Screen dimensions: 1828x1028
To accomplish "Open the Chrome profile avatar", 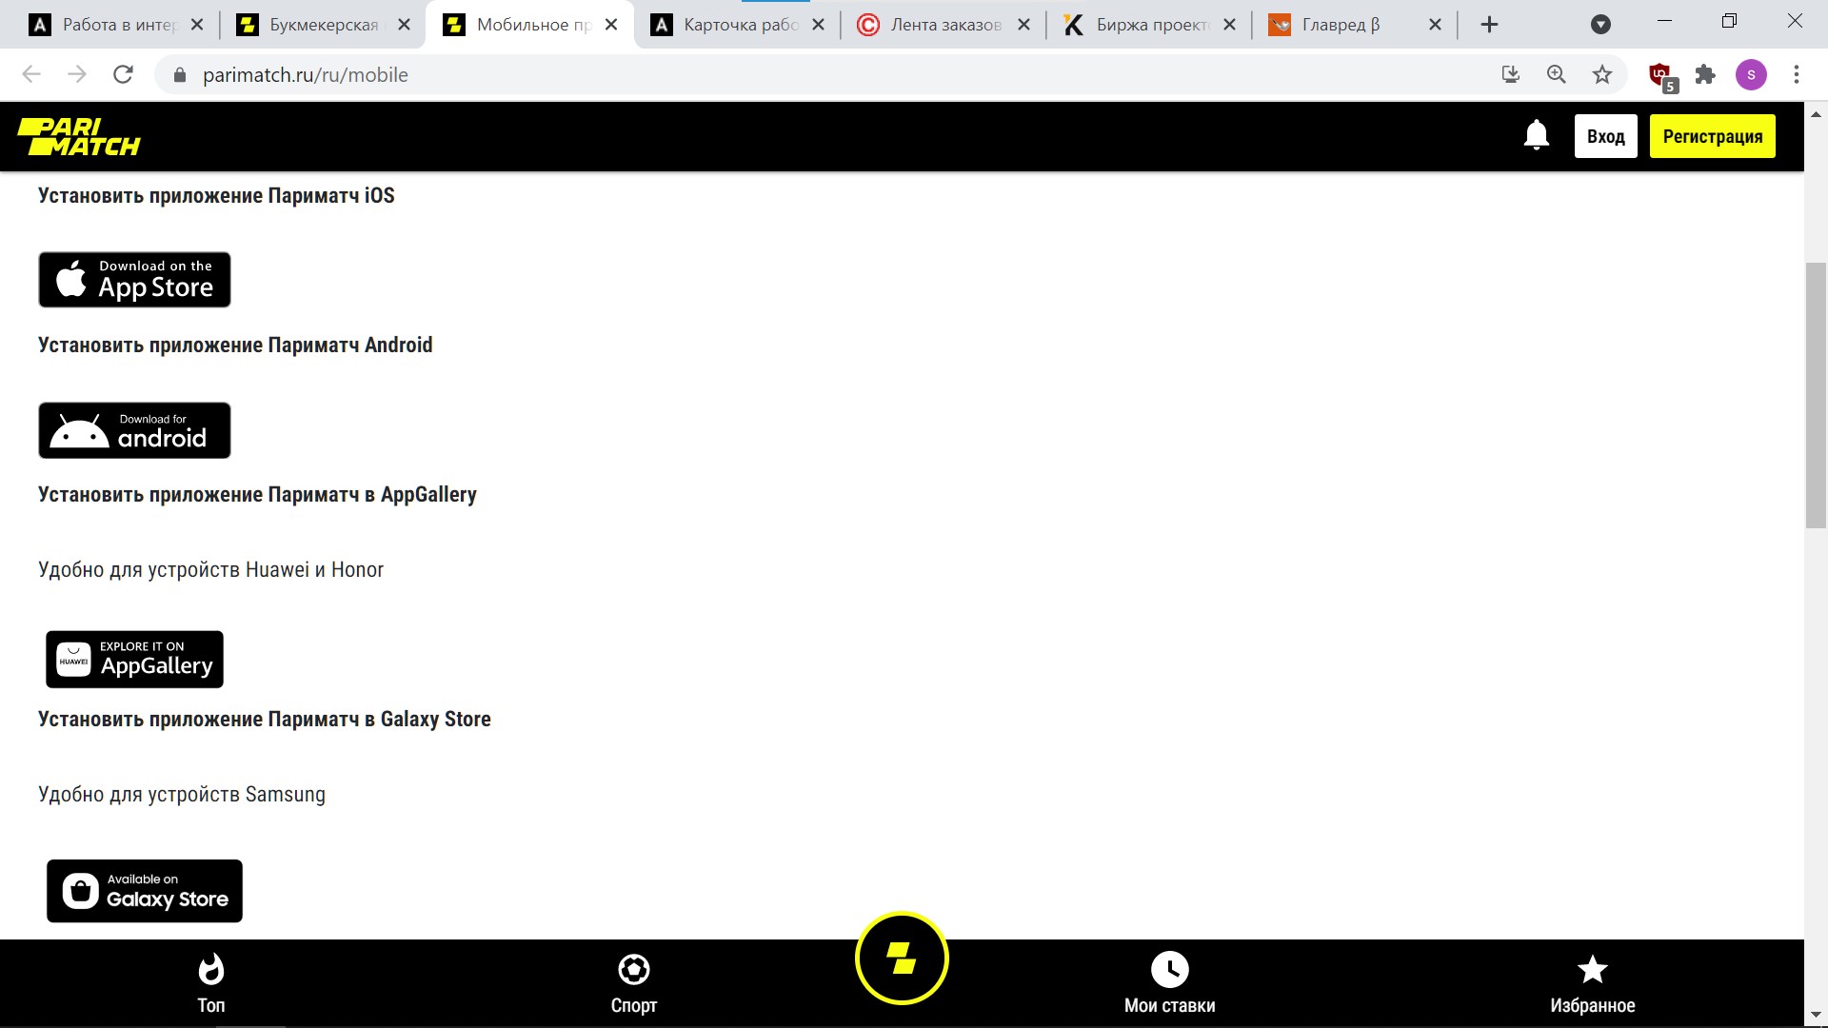I will pos(1751,74).
